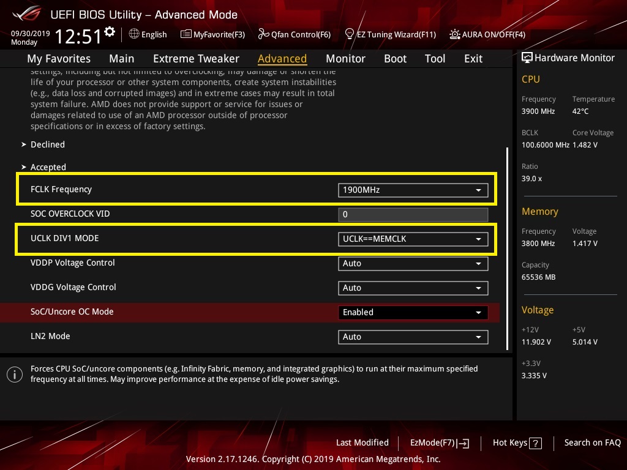Viewport: 627px width, 470px height.
Task: Open FCLK Frequency dropdown showing 1900MHz
Action: [x=413, y=190]
